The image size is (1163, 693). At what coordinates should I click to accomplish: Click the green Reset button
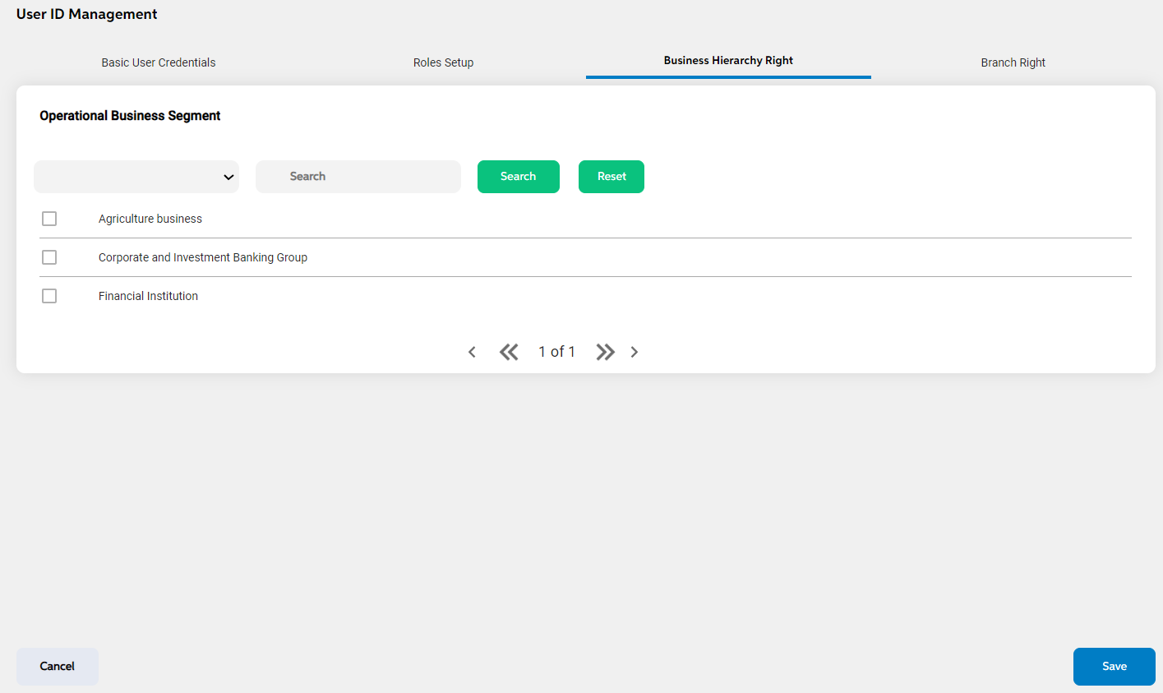pos(611,177)
